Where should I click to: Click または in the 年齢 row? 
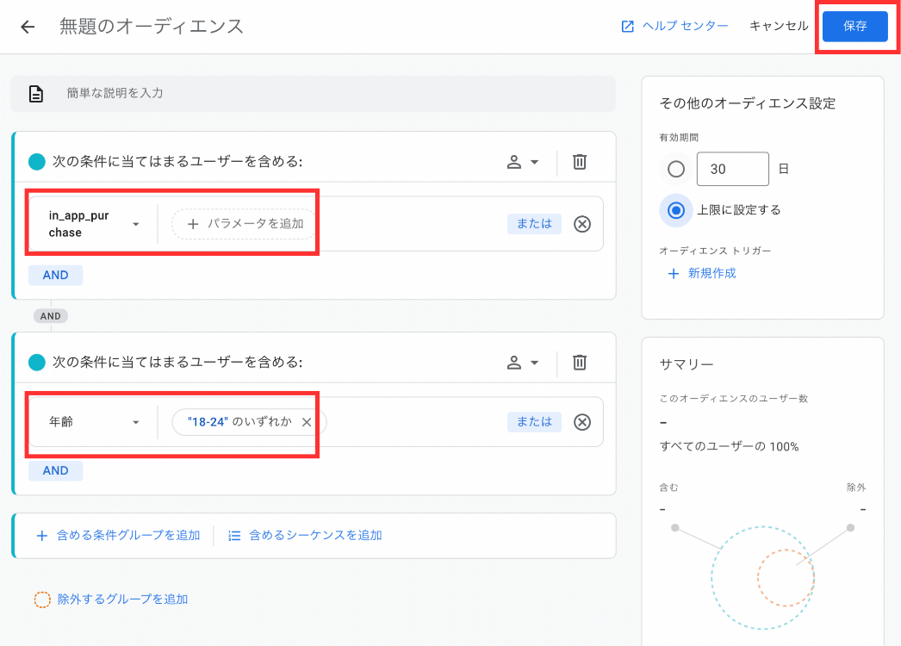click(x=534, y=422)
